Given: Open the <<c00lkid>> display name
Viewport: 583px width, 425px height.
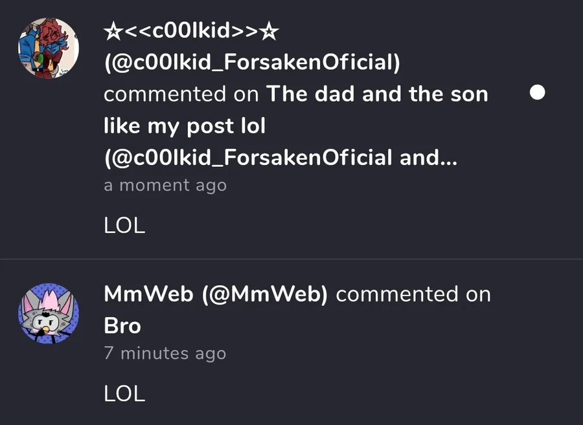Looking at the screenshot, I should (191, 30).
